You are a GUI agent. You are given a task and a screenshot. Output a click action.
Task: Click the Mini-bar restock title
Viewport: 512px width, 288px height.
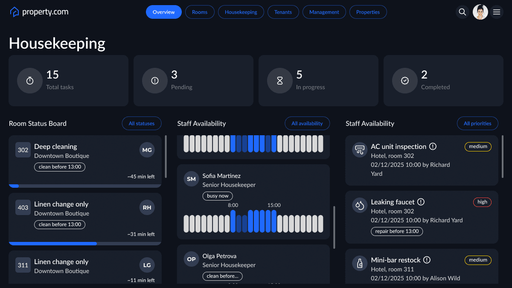[x=396, y=260]
